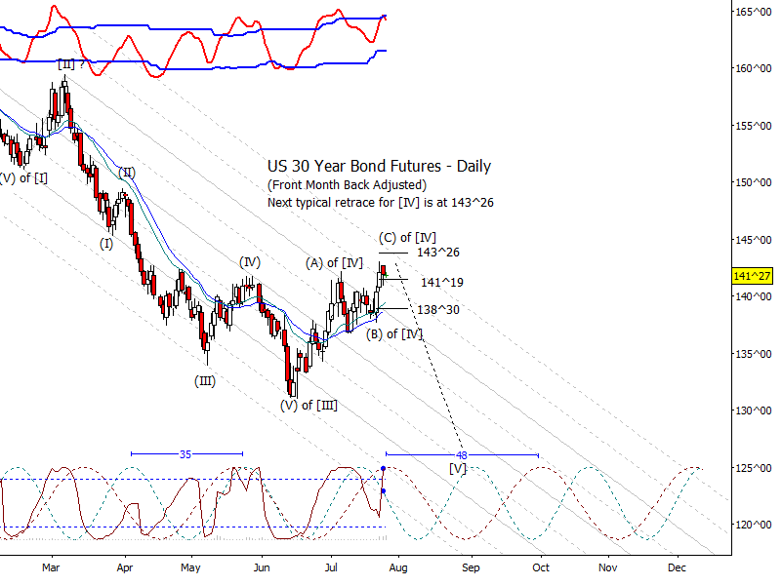Click the "(II)" wave label near April
The image size is (782, 586).
(x=127, y=173)
